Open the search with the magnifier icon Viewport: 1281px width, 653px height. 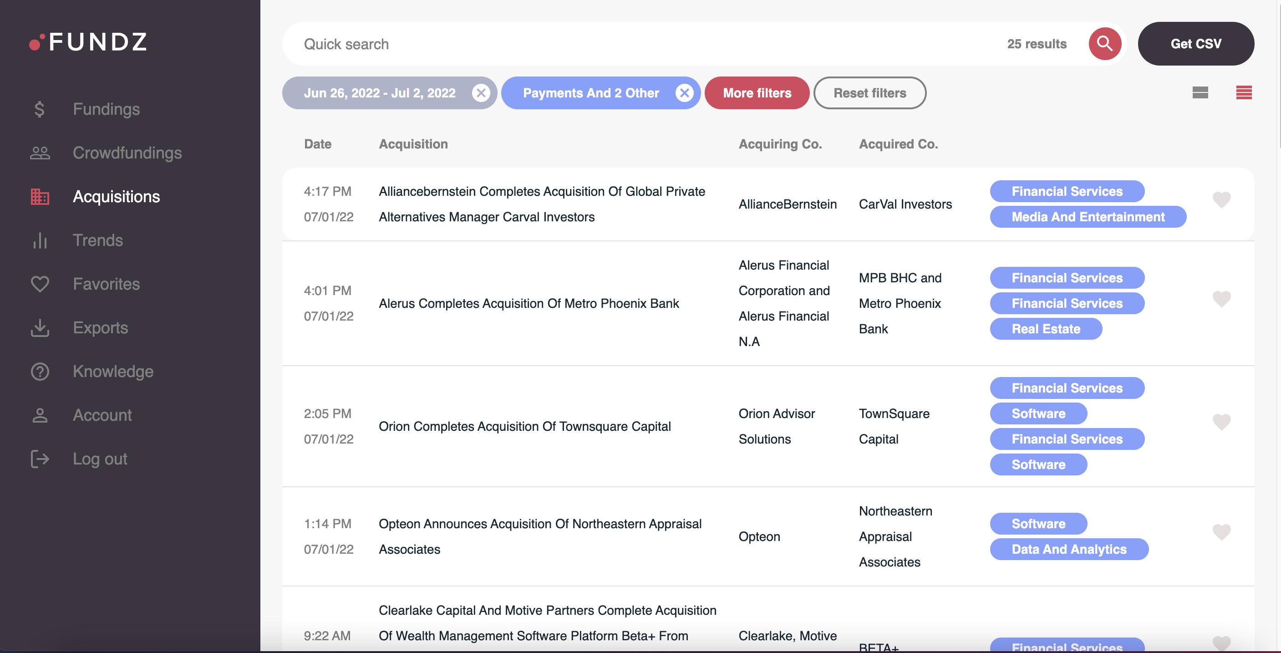[1105, 44]
